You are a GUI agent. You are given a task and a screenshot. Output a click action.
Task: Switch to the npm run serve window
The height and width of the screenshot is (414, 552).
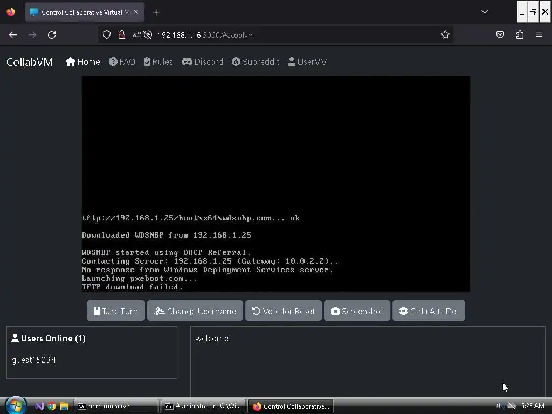(115, 406)
